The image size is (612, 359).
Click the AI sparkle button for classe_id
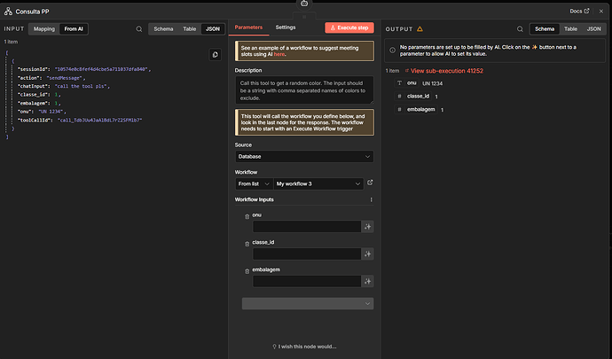tap(367, 254)
